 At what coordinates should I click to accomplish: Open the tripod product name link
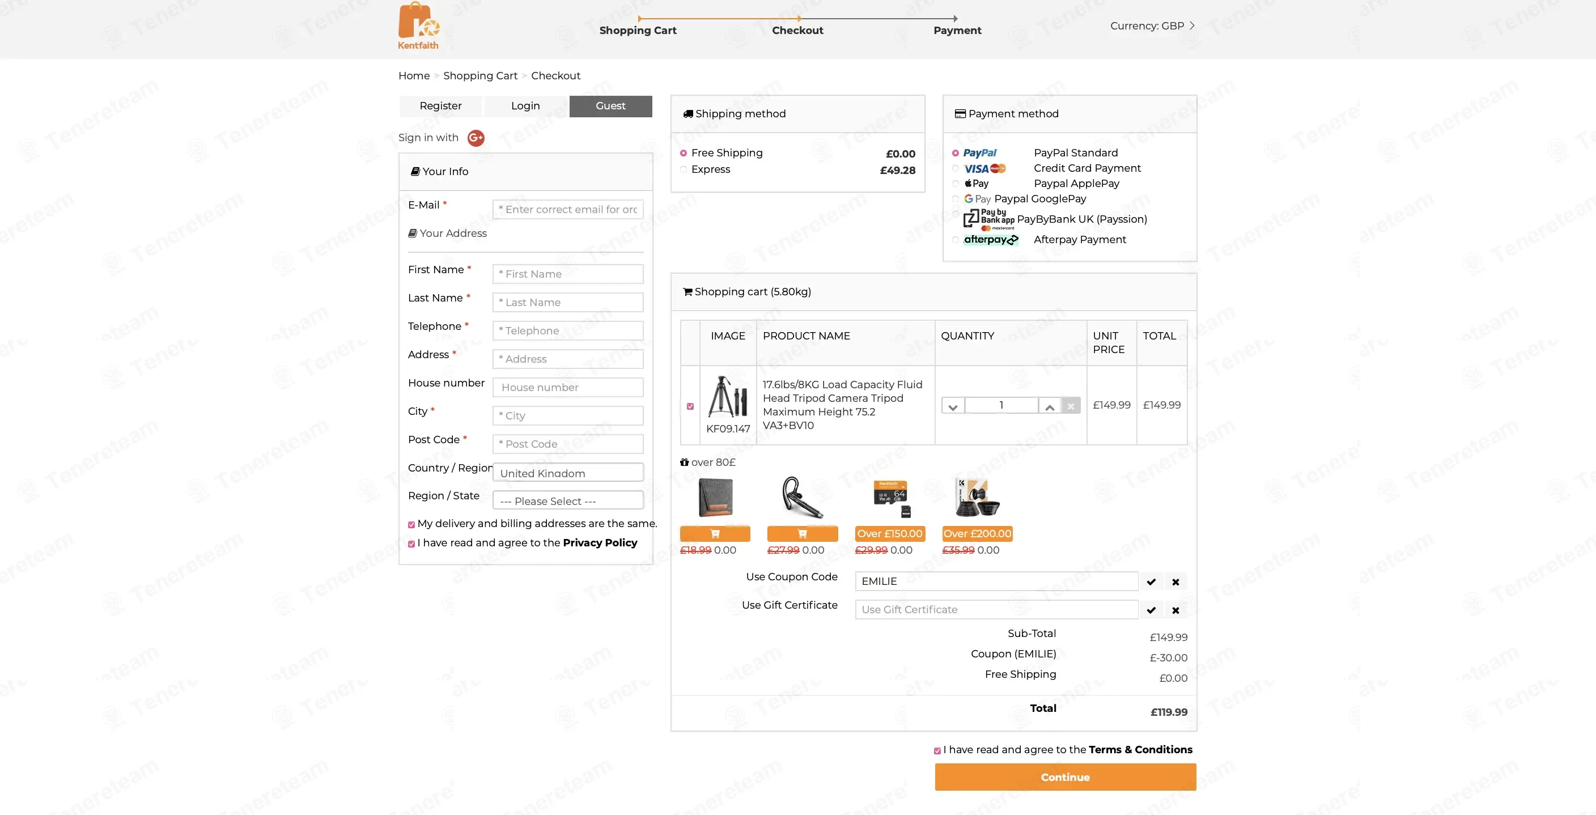(x=842, y=405)
